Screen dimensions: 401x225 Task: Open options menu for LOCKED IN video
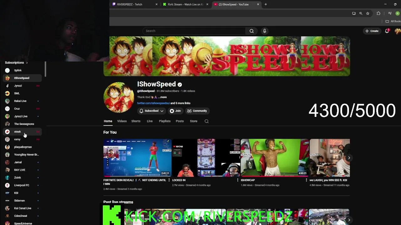pos(238,180)
